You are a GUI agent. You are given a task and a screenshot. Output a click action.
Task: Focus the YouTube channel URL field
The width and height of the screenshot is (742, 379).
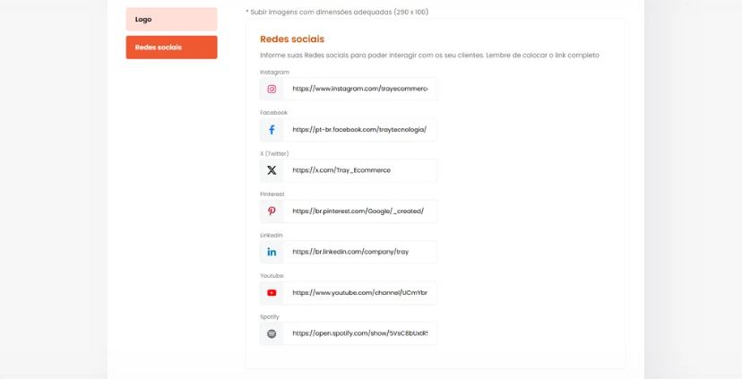359,293
